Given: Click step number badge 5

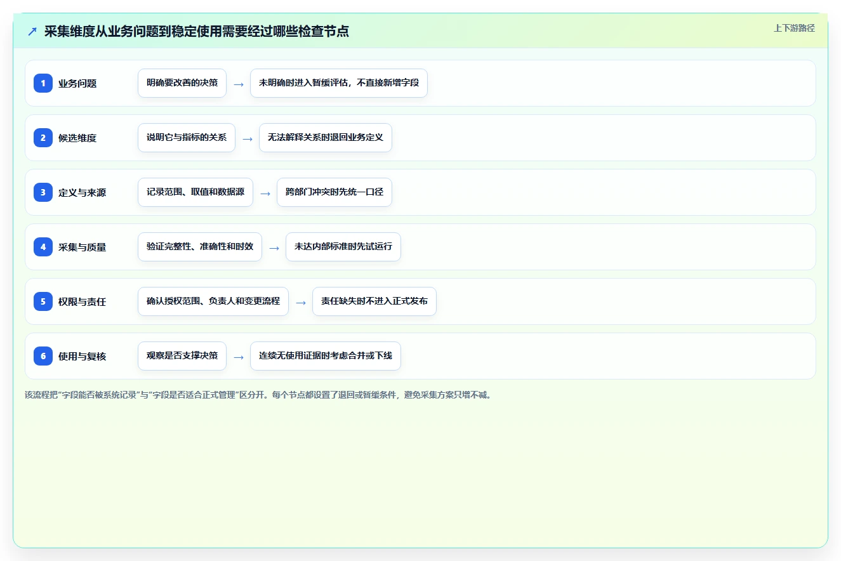Looking at the screenshot, I should coord(43,301).
